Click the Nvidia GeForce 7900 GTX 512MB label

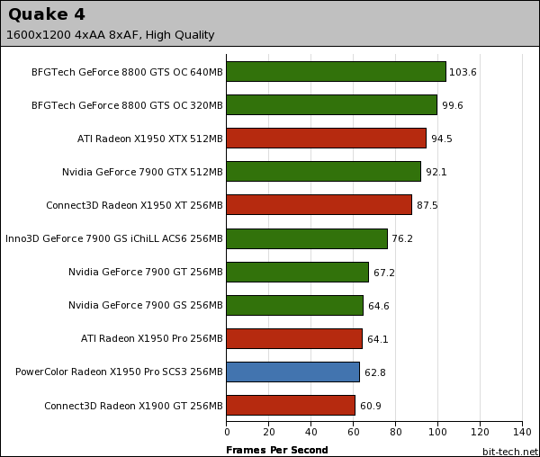(x=142, y=172)
